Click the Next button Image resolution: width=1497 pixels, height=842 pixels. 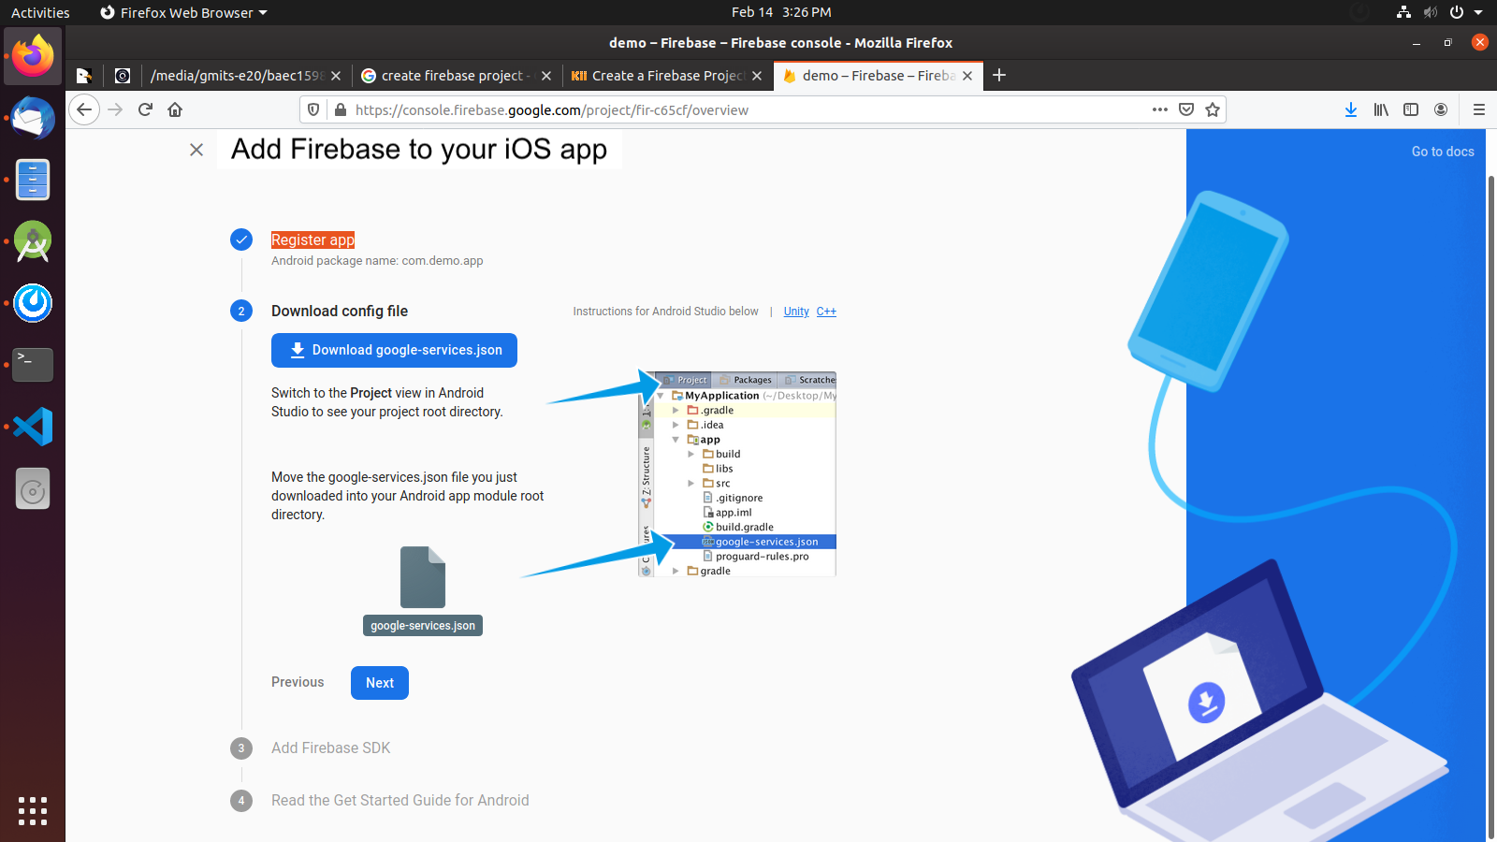click(380, 683)
